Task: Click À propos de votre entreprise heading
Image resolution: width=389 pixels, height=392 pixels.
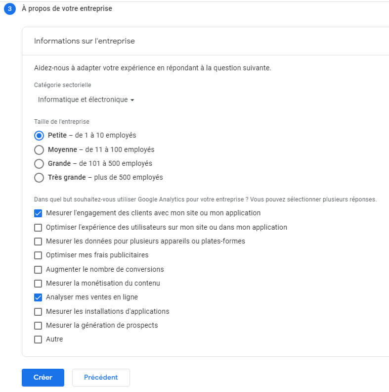Action: pyautogui.click(x=67, y=8)
